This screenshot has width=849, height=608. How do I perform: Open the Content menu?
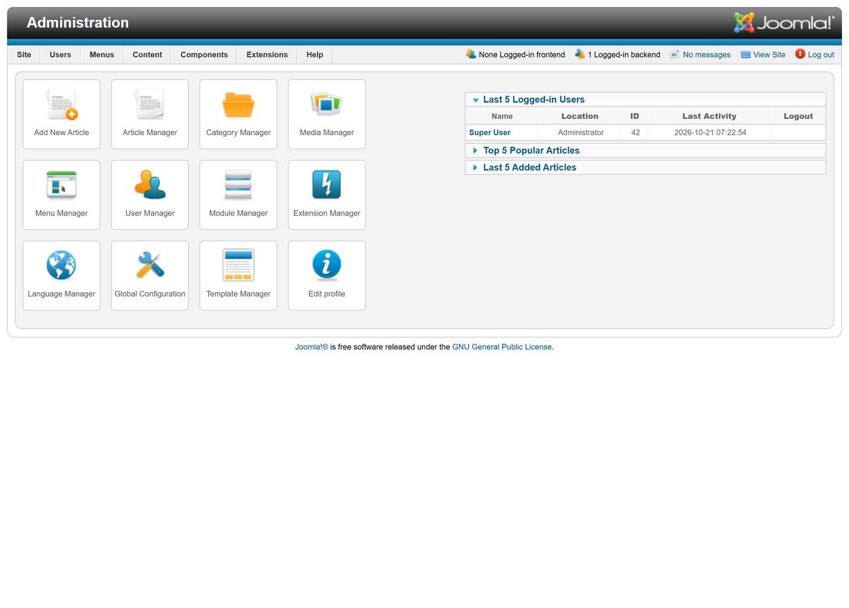point(147,55)
